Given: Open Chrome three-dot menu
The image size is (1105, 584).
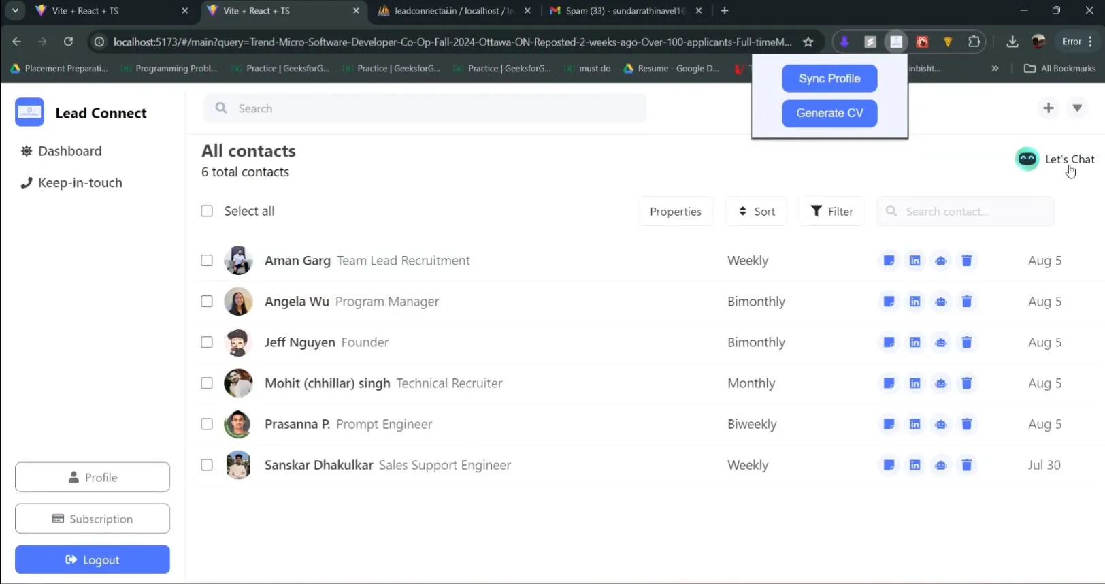Looking at the screenshot, I should 1090,42.
